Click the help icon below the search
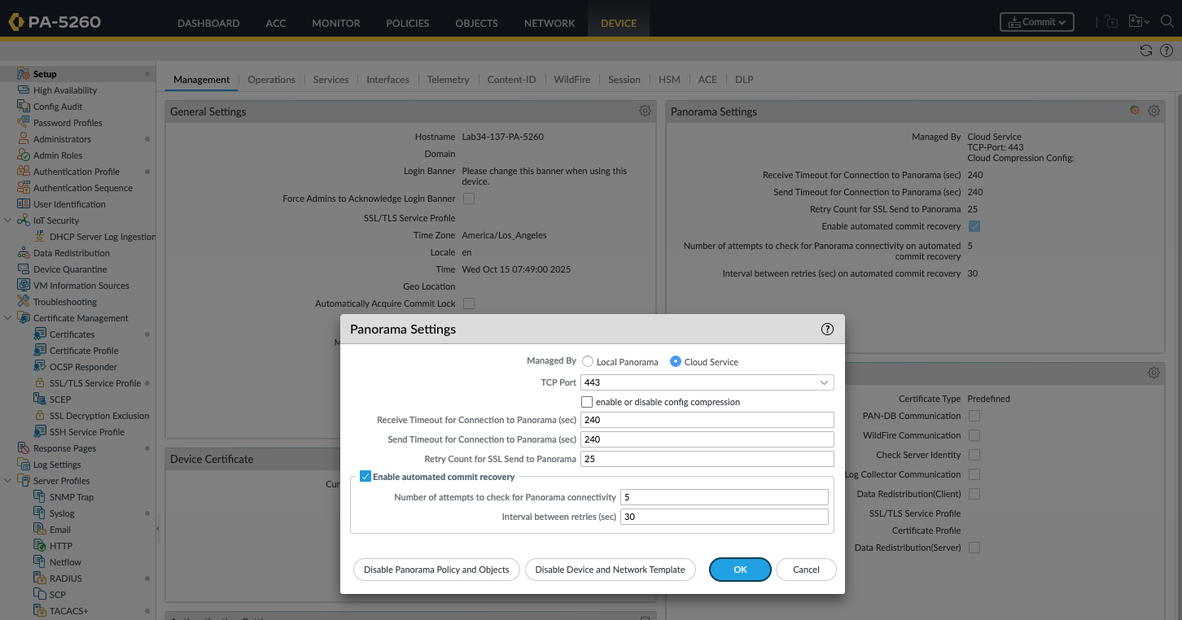This screenshot has width=1182, height=620. tap(1167, 50)
